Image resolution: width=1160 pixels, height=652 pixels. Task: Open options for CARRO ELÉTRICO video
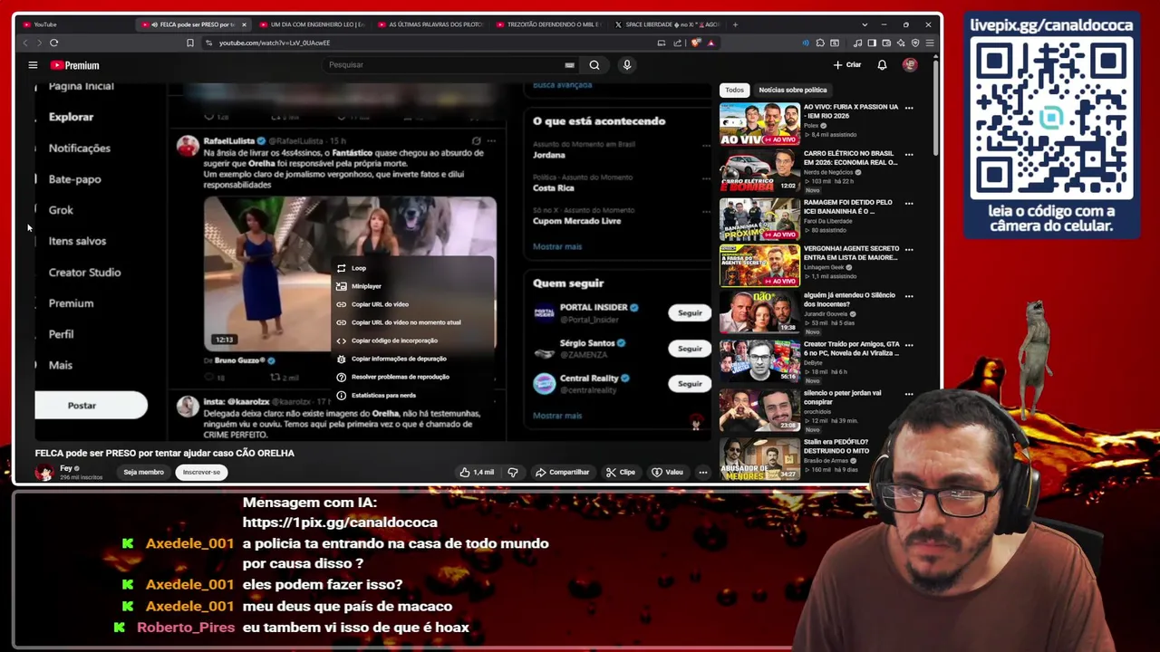pos(909,155)
